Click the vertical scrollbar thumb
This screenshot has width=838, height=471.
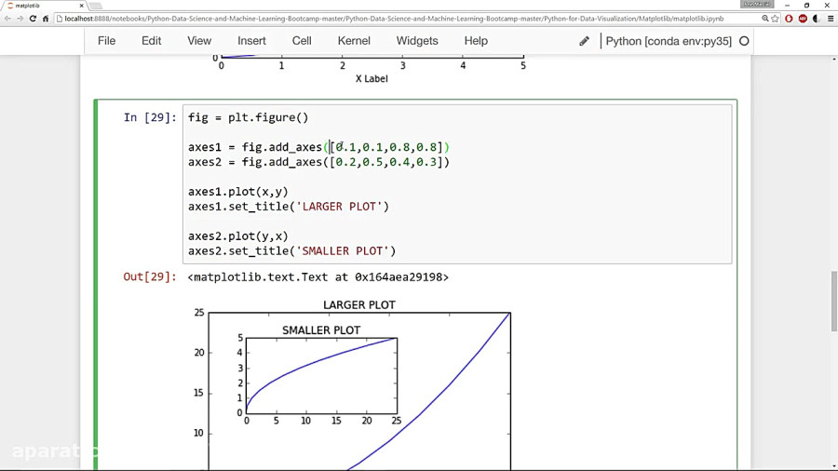[833, 302]
